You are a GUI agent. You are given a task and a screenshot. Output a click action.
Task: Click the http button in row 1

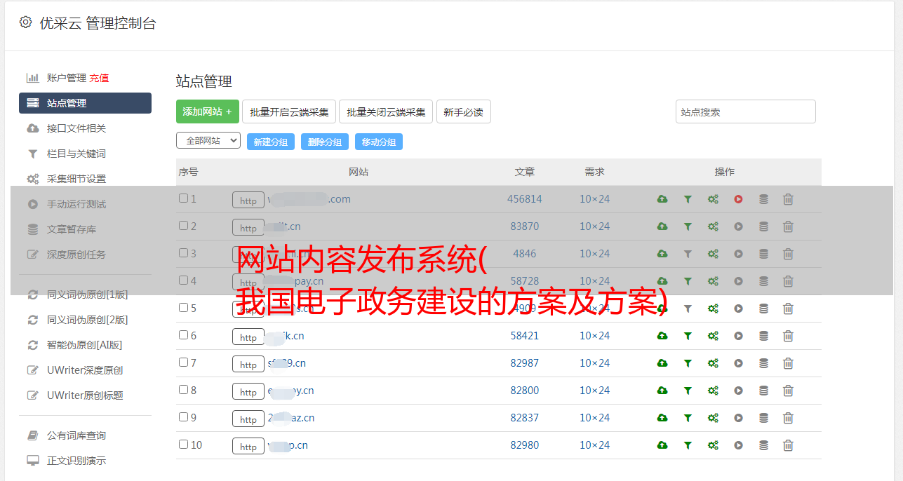[x=248, y=201]
